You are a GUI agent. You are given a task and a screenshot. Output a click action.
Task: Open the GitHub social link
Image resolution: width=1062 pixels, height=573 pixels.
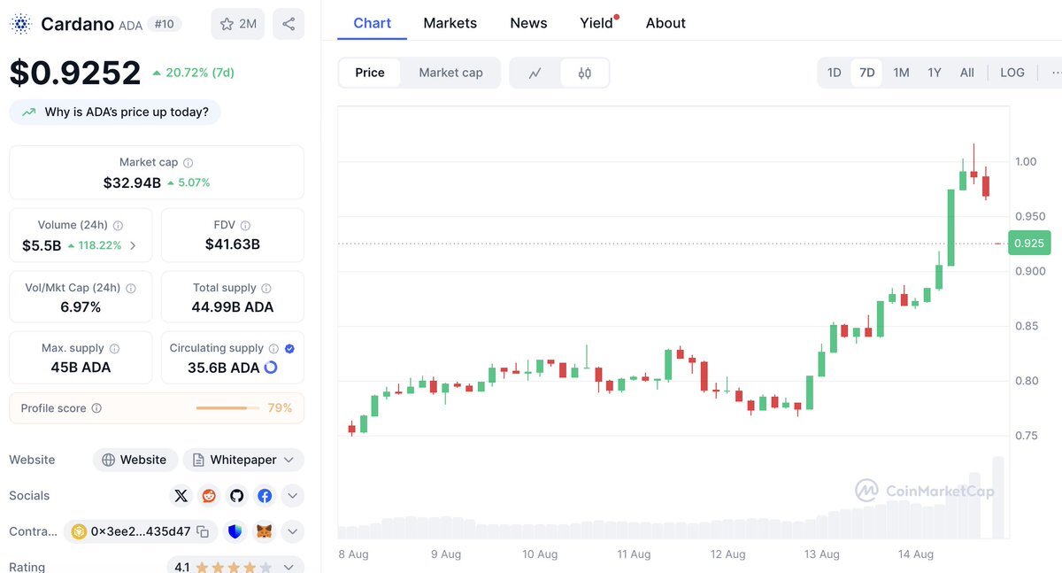pos(236,496)
